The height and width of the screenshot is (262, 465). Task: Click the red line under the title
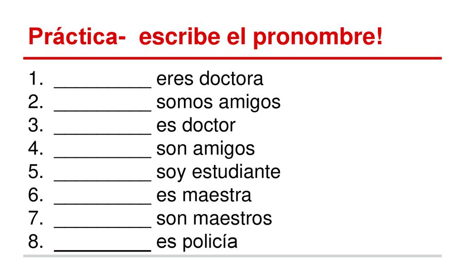click(232, 58)
